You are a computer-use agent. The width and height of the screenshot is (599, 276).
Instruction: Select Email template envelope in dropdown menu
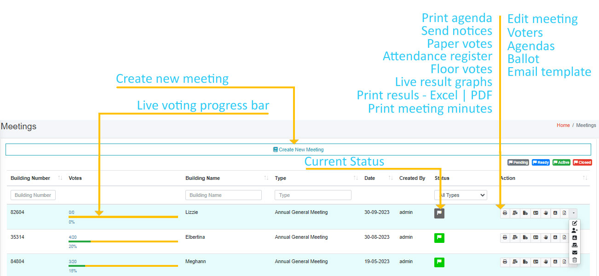574,253
